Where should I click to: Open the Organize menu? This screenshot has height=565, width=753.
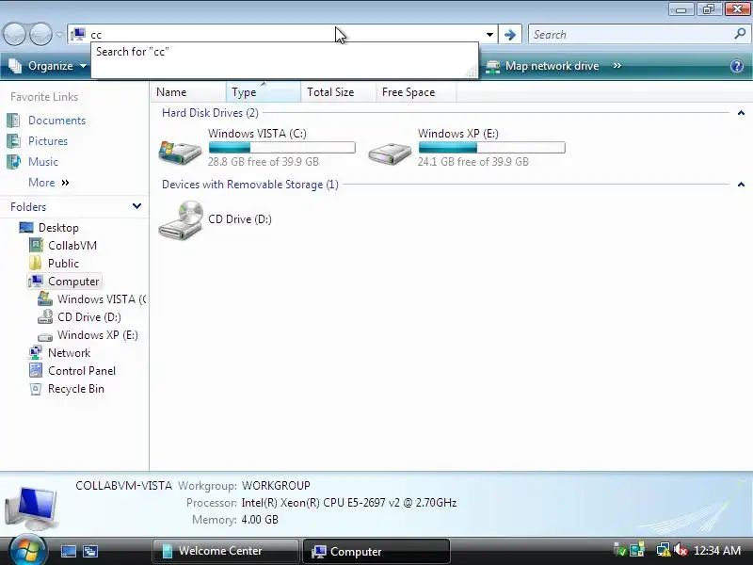(48, 66)
